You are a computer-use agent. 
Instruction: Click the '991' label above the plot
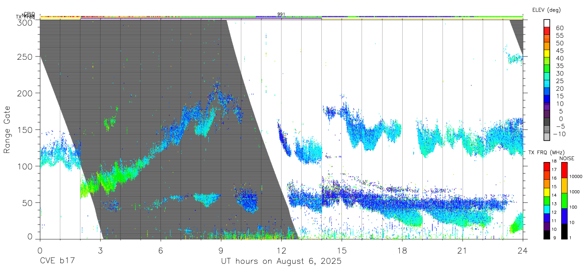click(x=281, y=14)
